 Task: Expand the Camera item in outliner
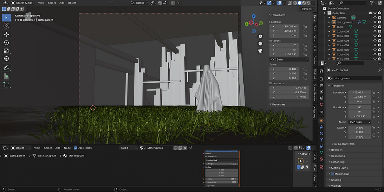click(329, 18)
